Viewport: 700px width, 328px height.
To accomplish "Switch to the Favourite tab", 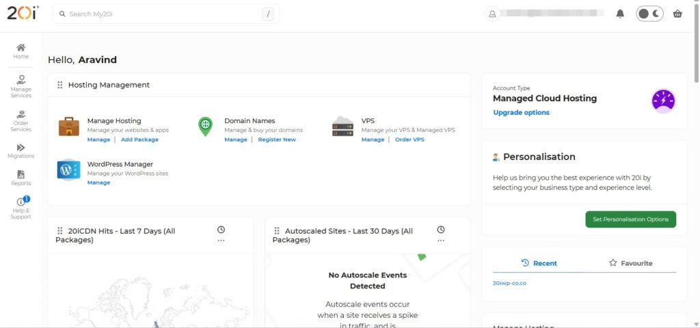I will point(630,263).
